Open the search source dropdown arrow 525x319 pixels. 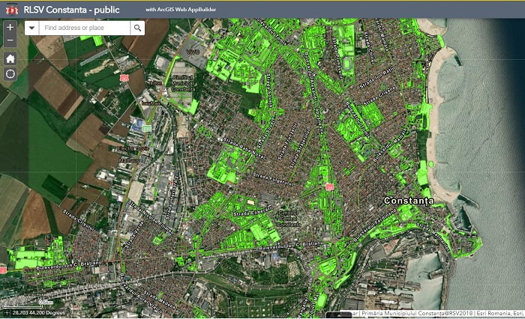coord(31,28)
